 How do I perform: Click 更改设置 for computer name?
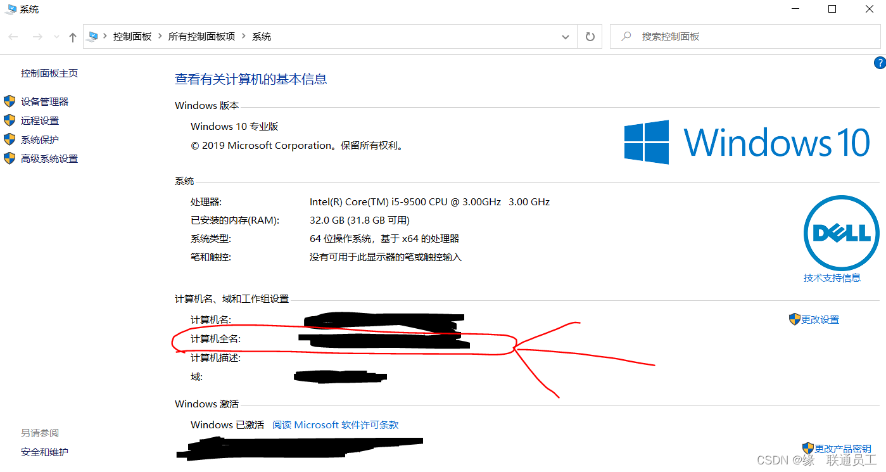819,319
